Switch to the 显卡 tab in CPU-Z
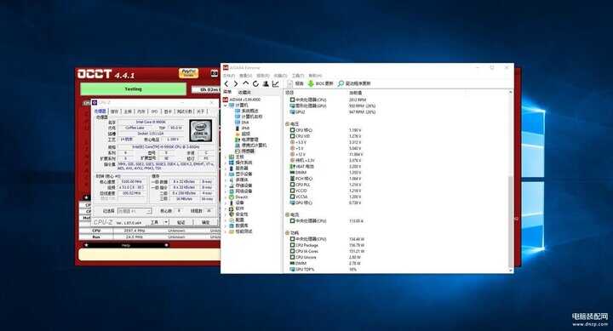 coord(168,111)
